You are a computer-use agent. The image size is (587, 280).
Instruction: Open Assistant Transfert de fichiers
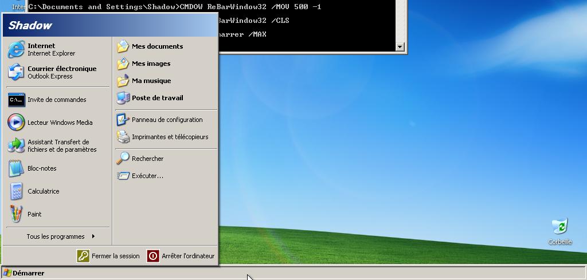(x=61, y=145)
